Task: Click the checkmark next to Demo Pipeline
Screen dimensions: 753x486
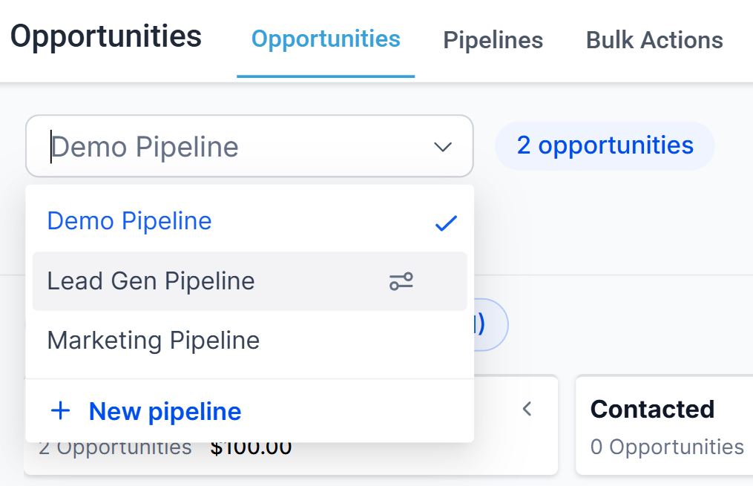Action: point(445,223)
